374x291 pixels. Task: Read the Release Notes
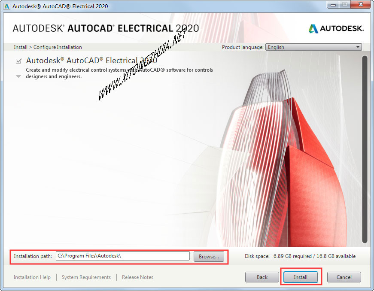(137, 277)
